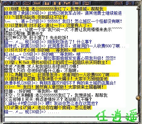The image size is (142, 124).
Task: Select the message from 浪漫手机 about PK
Action: (x=60, y=83)
